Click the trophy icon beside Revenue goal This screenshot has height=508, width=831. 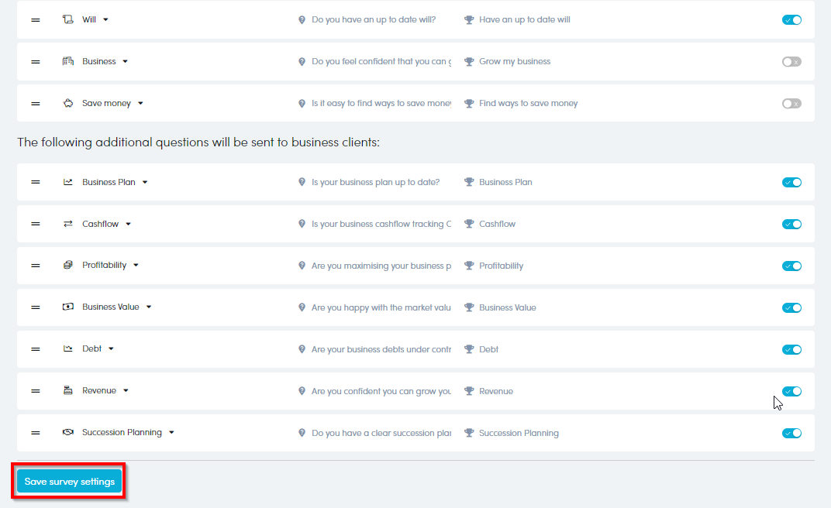coord(469,392)
